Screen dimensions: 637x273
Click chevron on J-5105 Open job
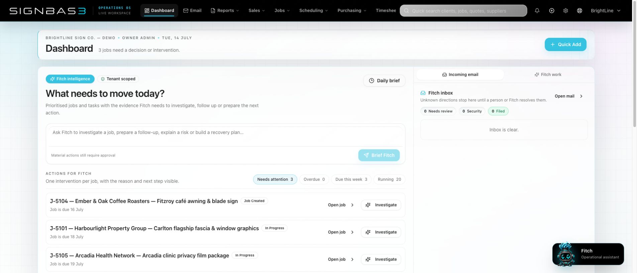(352, 259)
